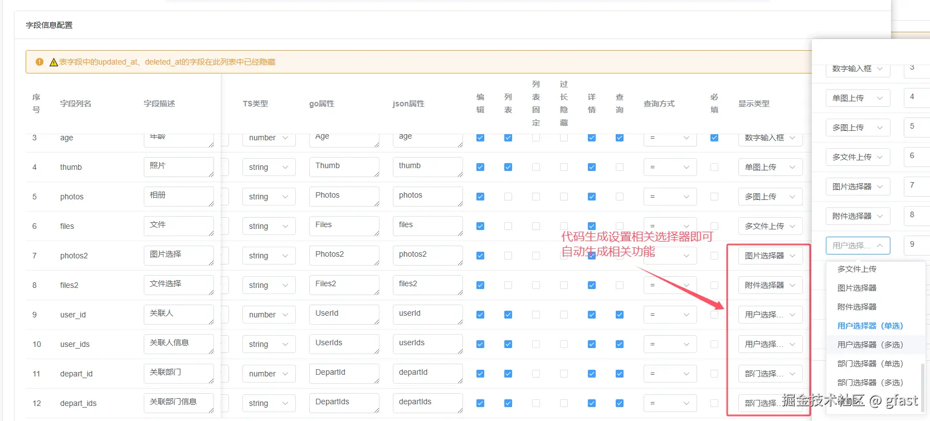This screenshot has height=421, width=930.
Task: Click the photos2 field name cell
Action: (74, 256)
